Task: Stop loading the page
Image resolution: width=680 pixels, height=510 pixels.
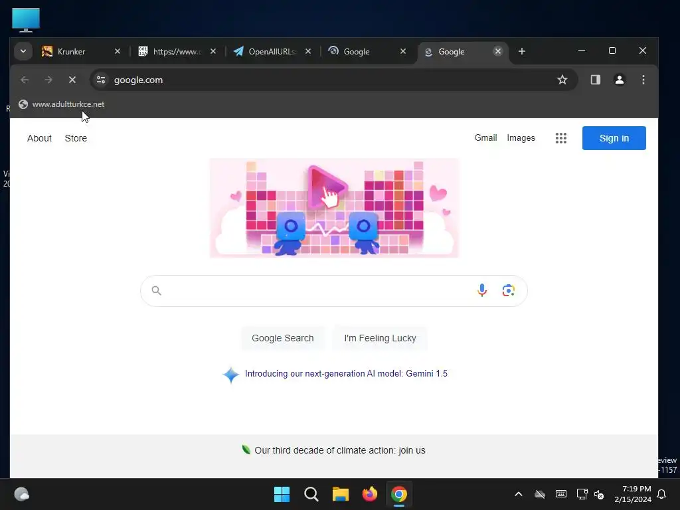Action: pyautogui.click(x=72, y=80)
